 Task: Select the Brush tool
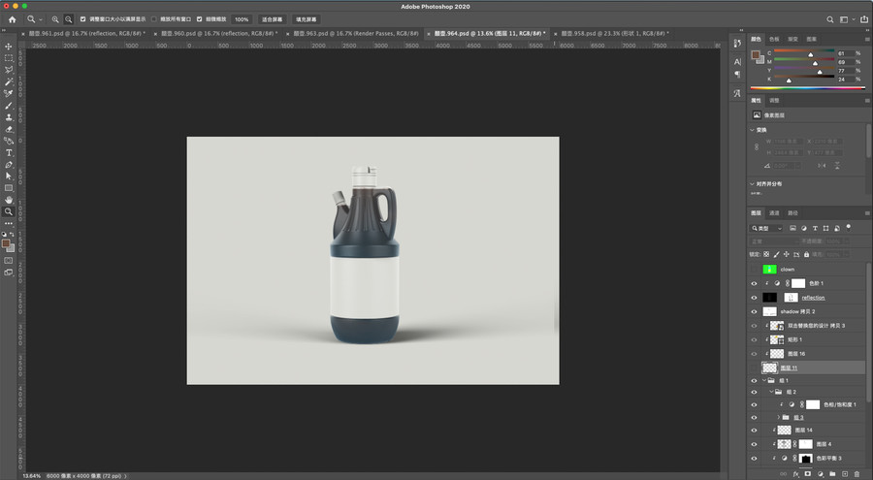pos(9,106)
